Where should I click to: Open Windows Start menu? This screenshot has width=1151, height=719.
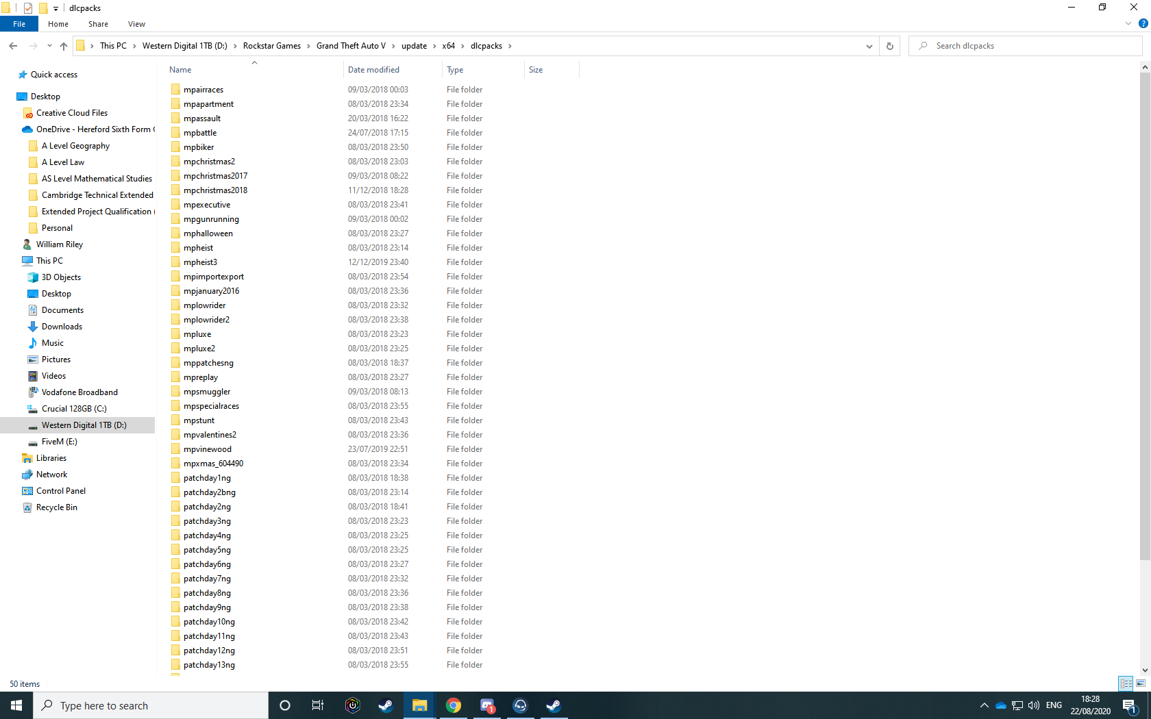pyautogui.click(x=16, y=705)
